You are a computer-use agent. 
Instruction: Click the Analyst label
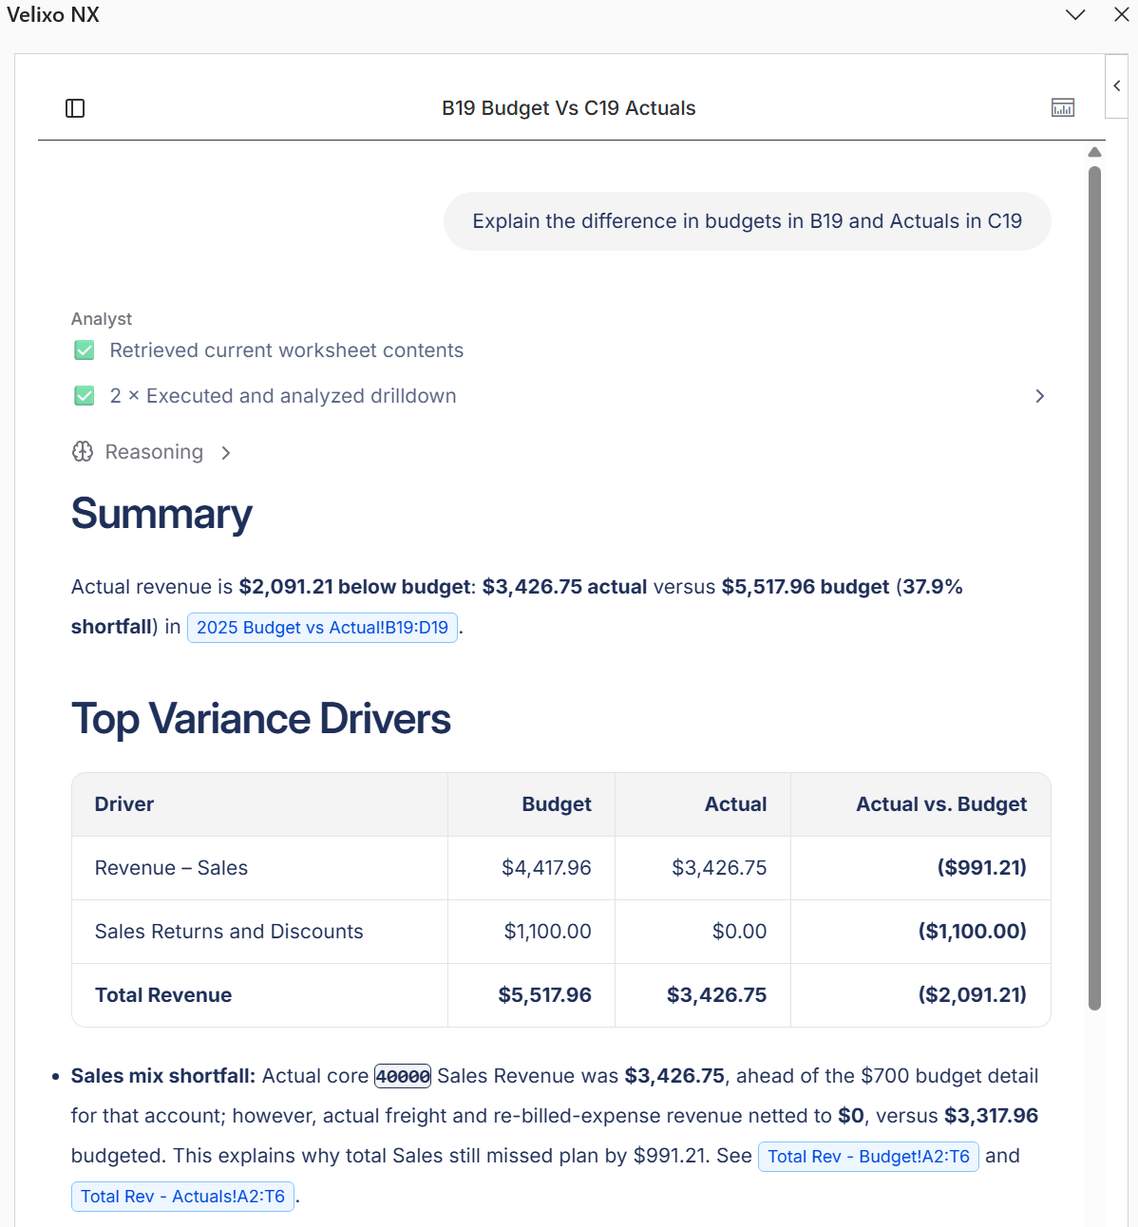[102, 319]
